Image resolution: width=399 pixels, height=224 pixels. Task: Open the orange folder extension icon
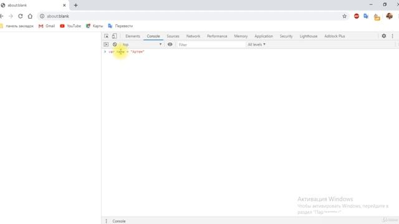[377, 17]
